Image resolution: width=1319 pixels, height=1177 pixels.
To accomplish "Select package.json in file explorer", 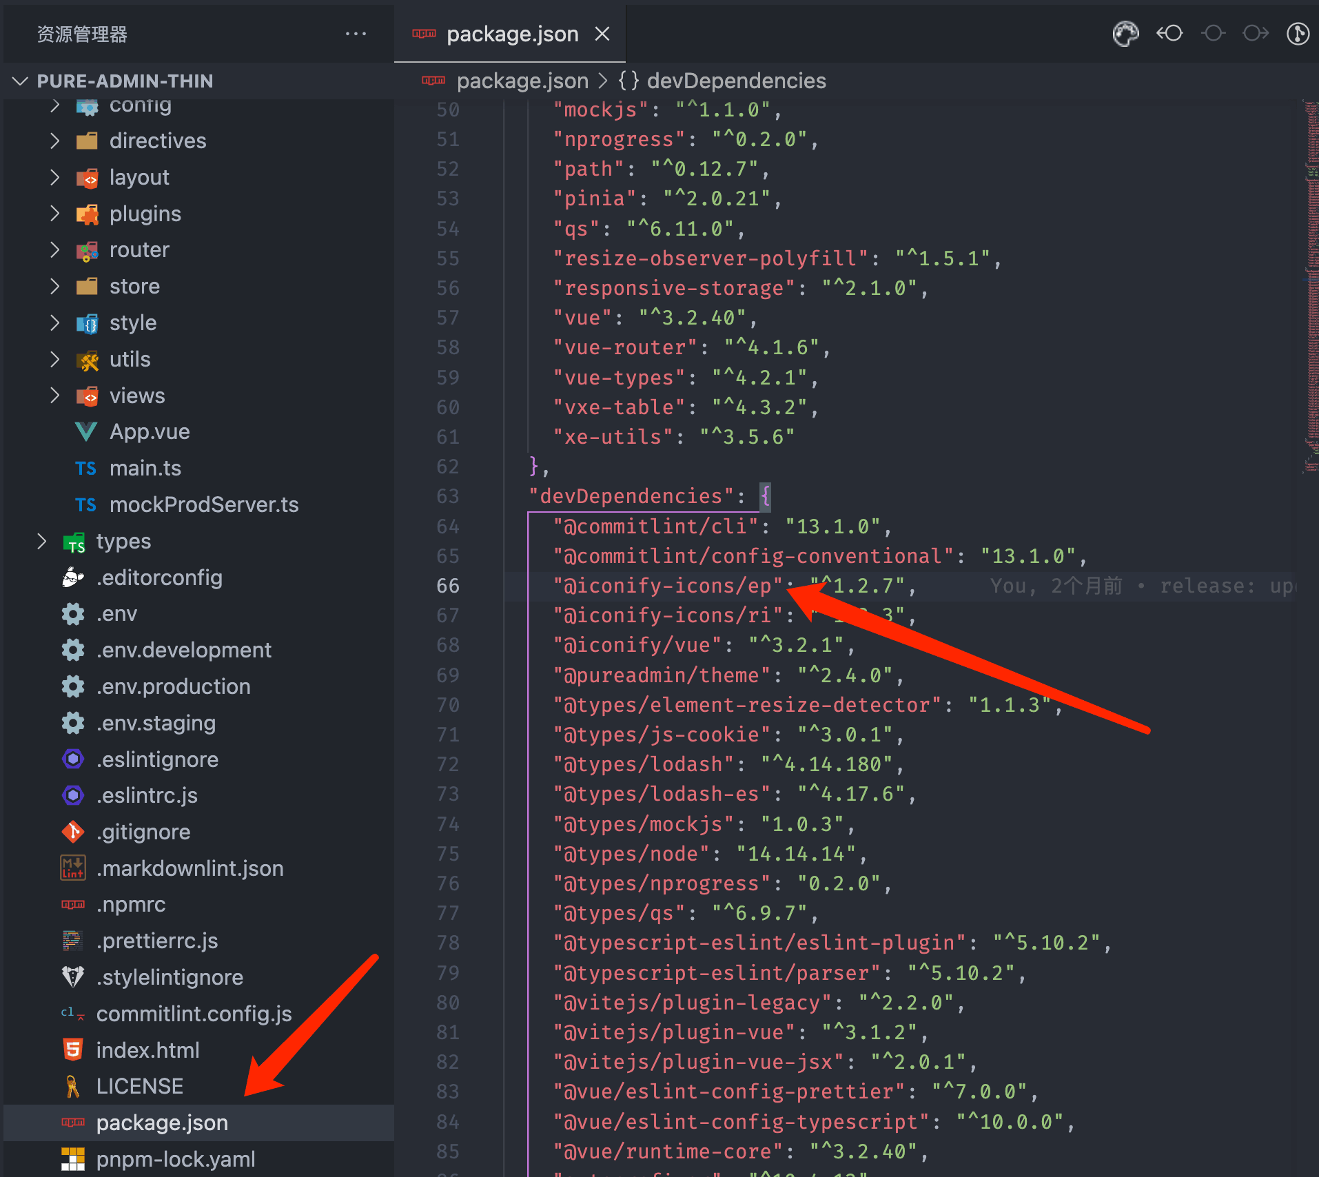I will click(x=198, y=1123).
